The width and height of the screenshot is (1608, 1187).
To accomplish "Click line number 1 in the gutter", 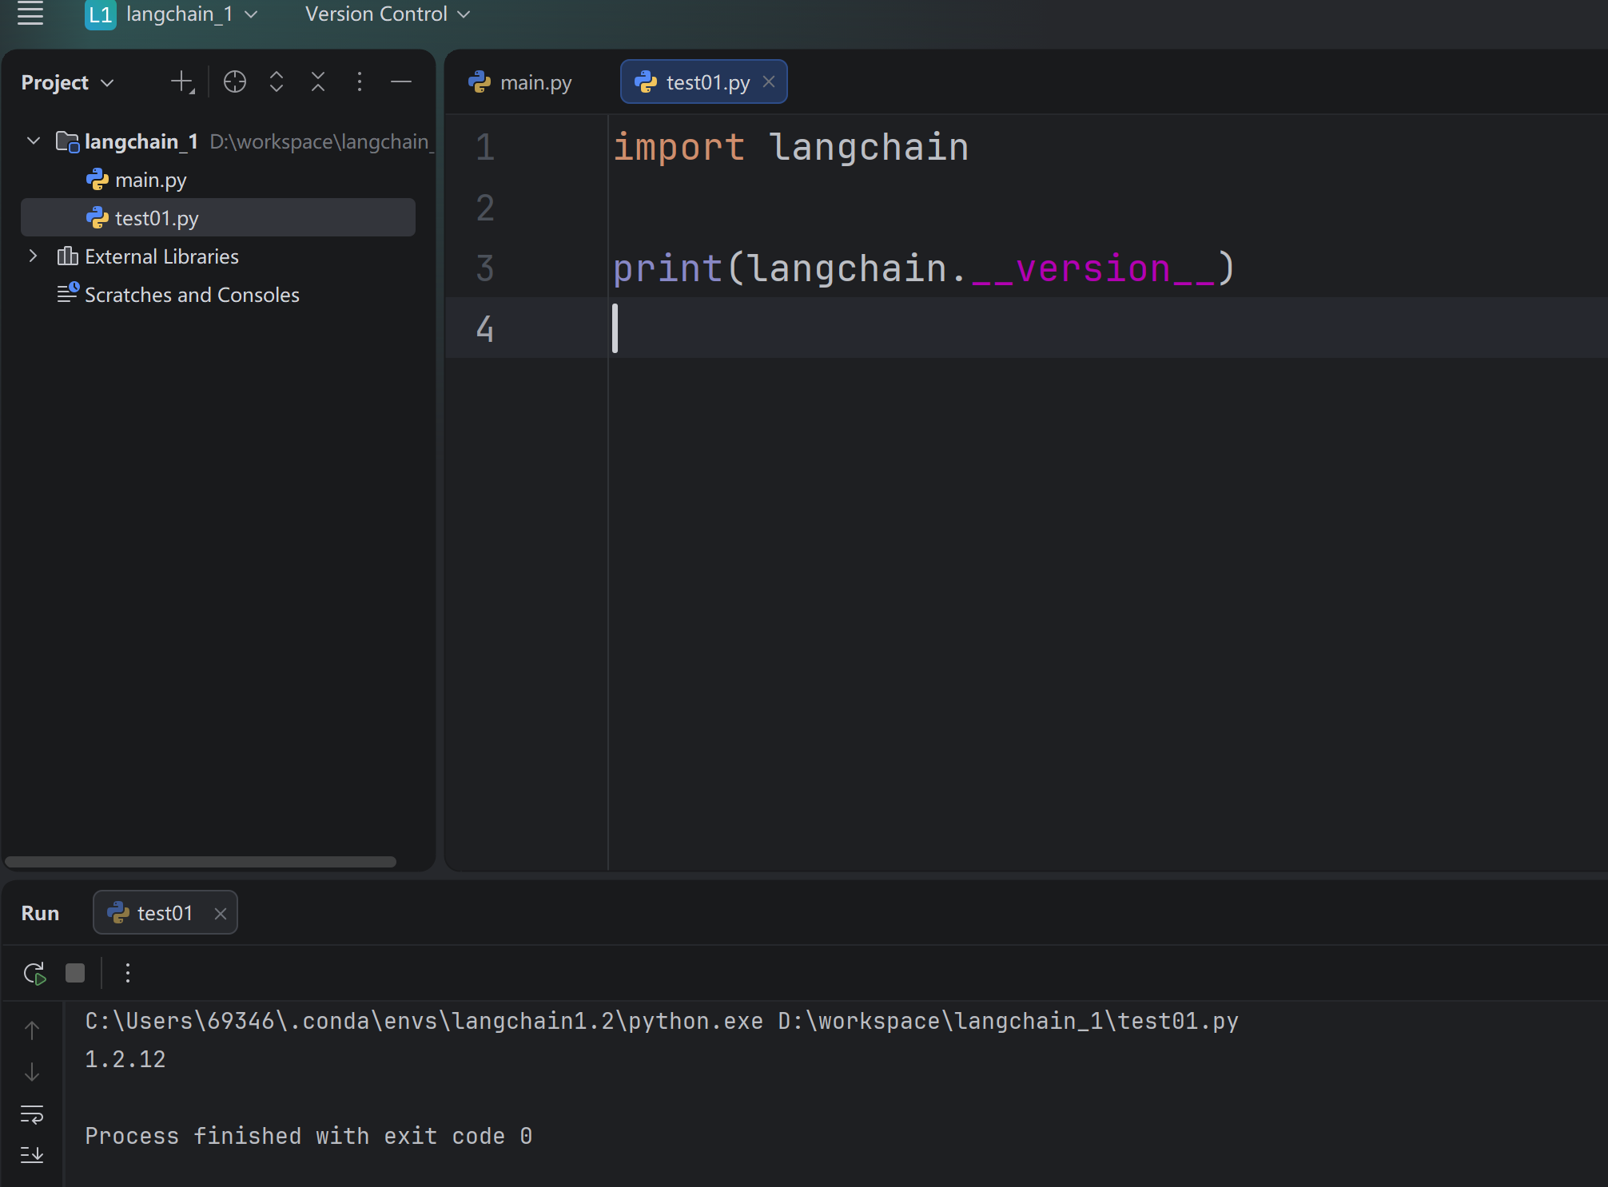I will (485, 147).
